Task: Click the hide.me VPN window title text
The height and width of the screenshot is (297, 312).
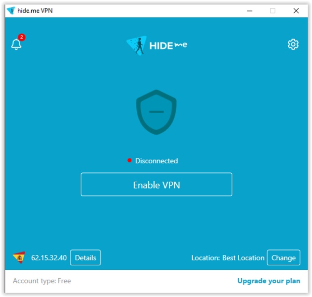Action: [35, 10]
